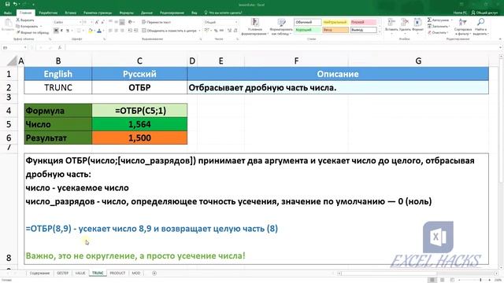Switch to Normal view in status bar
Viewport: 504px width, 283px height.
click(432, 280)
